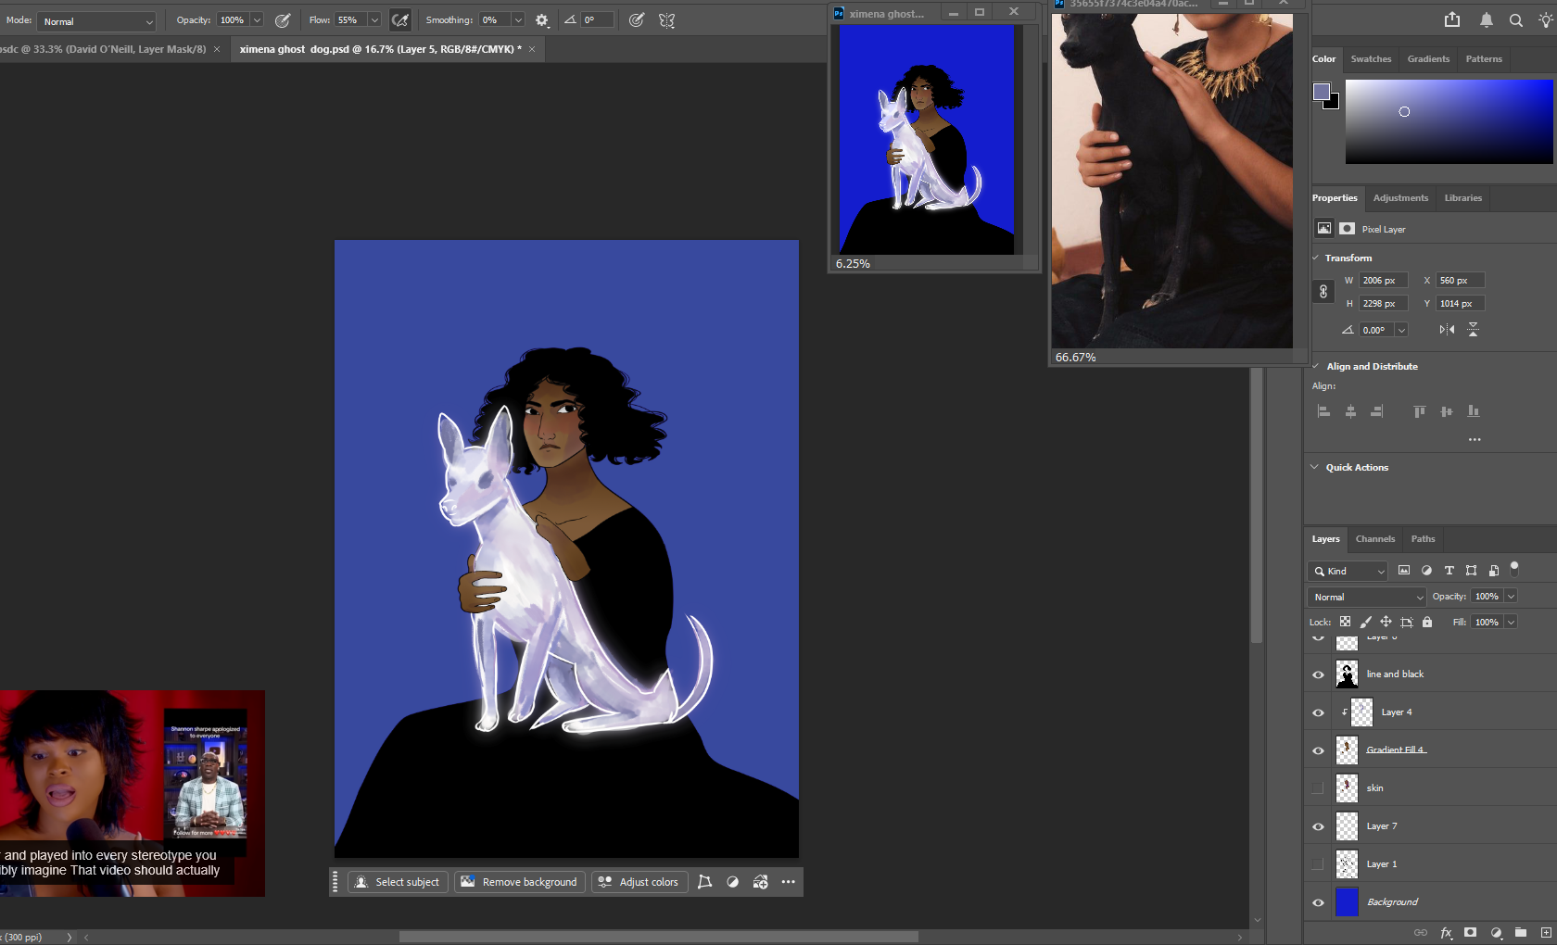This screenshot has height=945, width=1557.
Task: Click Select subject button
Action: (x=398, y=882)
